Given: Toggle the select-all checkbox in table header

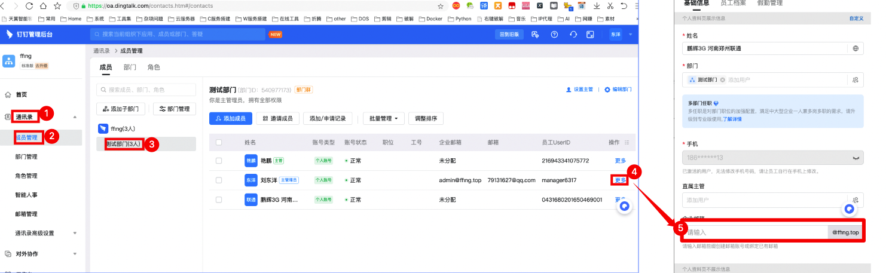Looking at the screenshot, I should (218, 142).
